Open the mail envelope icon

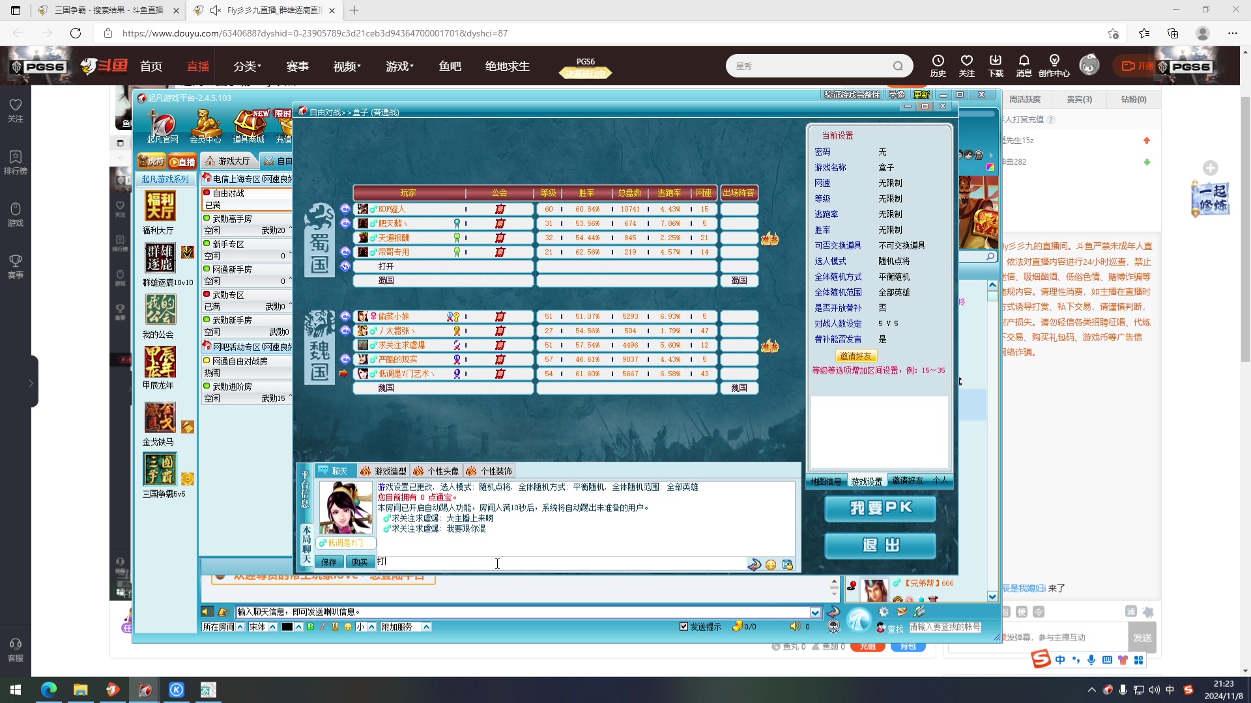902,612
